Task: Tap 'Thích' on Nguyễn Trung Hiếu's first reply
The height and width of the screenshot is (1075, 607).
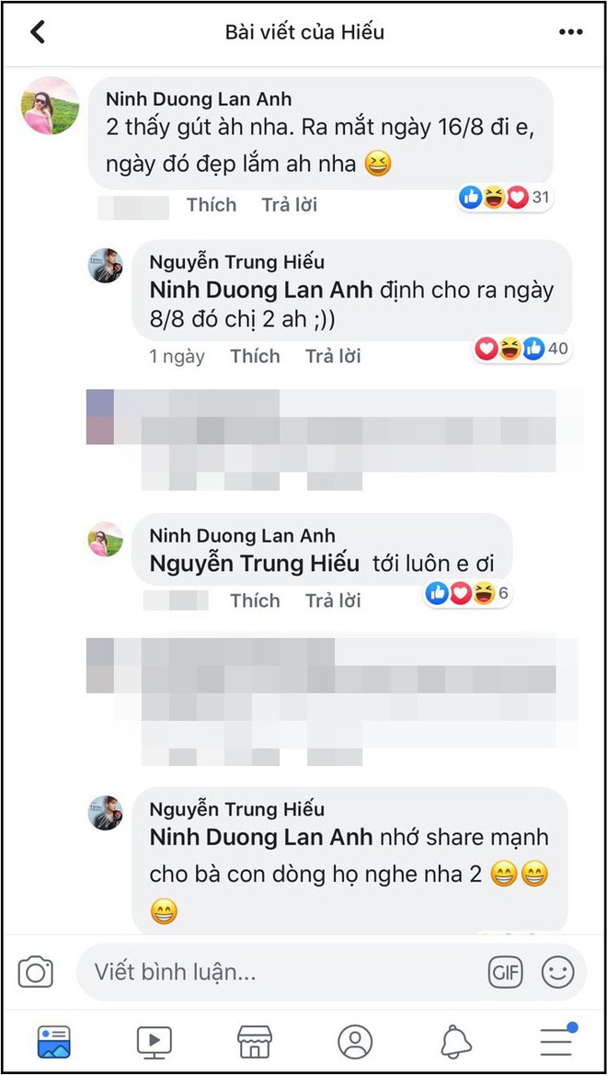Action: 255,356
